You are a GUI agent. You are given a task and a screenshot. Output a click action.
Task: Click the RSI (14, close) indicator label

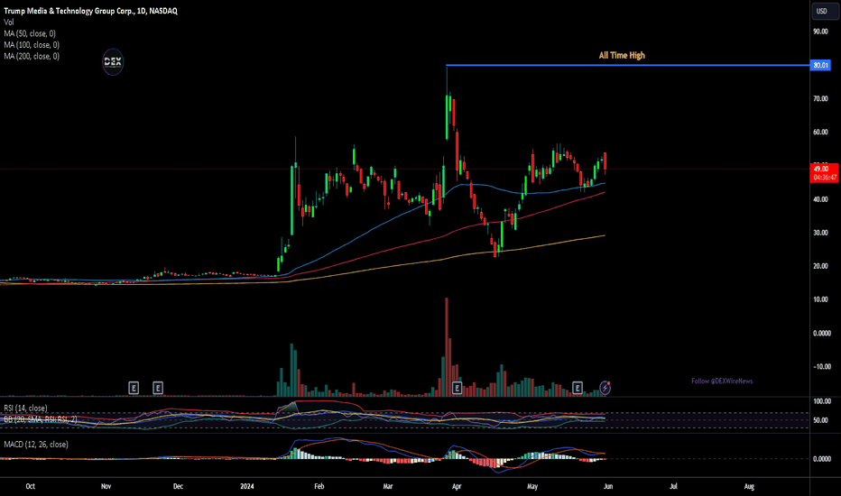(25, 408)
